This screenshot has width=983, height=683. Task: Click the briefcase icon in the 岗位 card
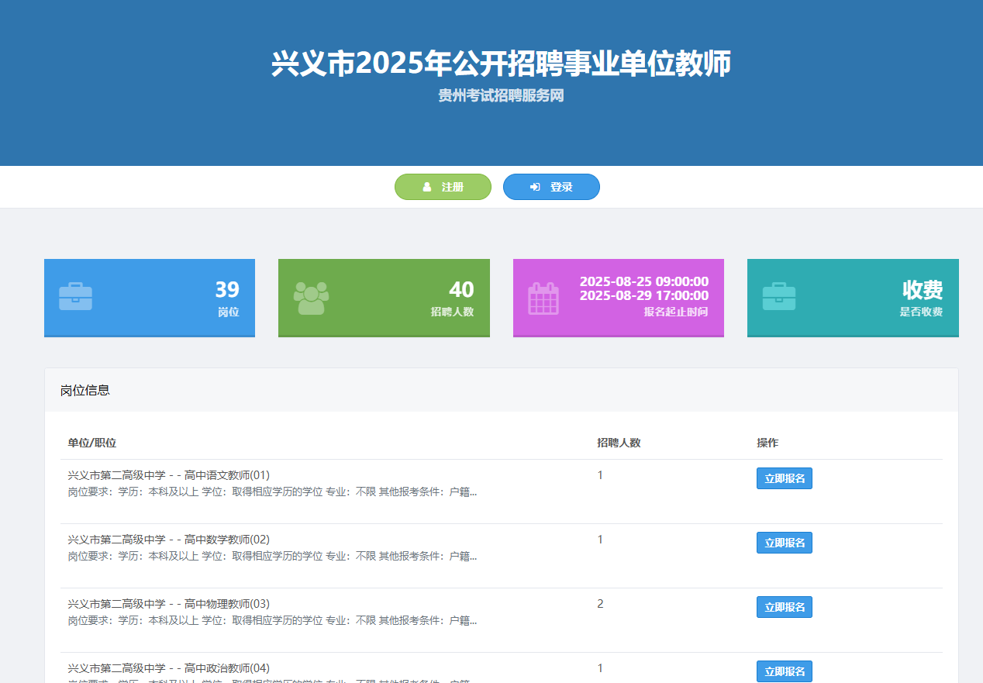[x=75, y=297]
